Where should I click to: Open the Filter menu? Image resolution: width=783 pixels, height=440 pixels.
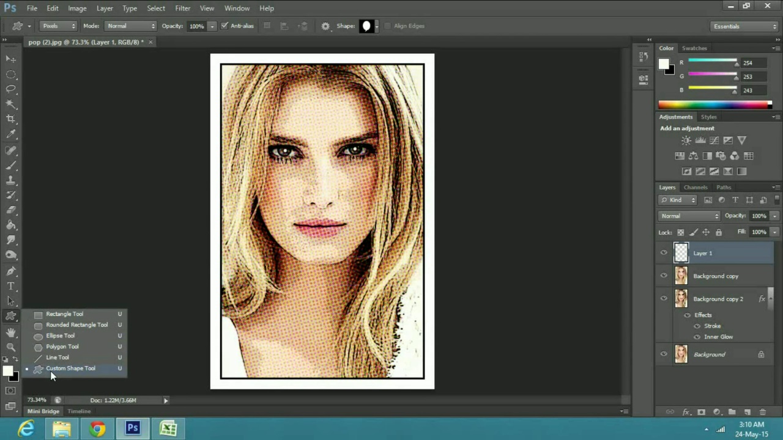click(182, 8)
